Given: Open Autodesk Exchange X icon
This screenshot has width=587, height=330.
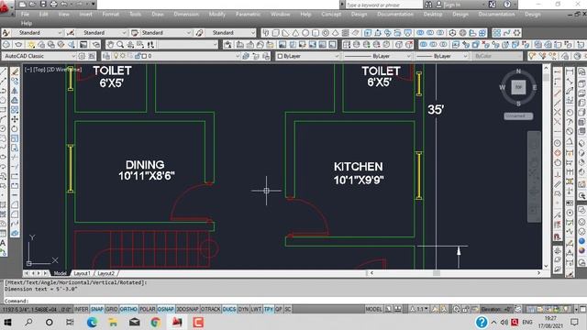Looking at the screenshot, I should [493, 5].
